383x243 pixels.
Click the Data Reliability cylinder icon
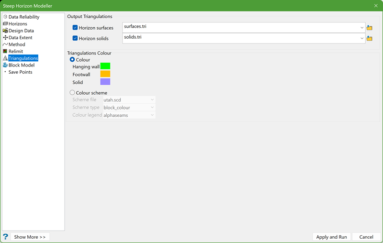click(5, 17)
